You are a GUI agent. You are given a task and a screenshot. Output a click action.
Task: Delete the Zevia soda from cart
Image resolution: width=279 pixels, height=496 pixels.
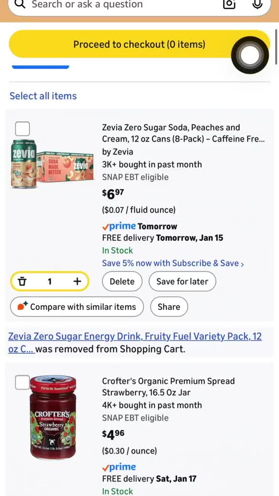(122, 281)
